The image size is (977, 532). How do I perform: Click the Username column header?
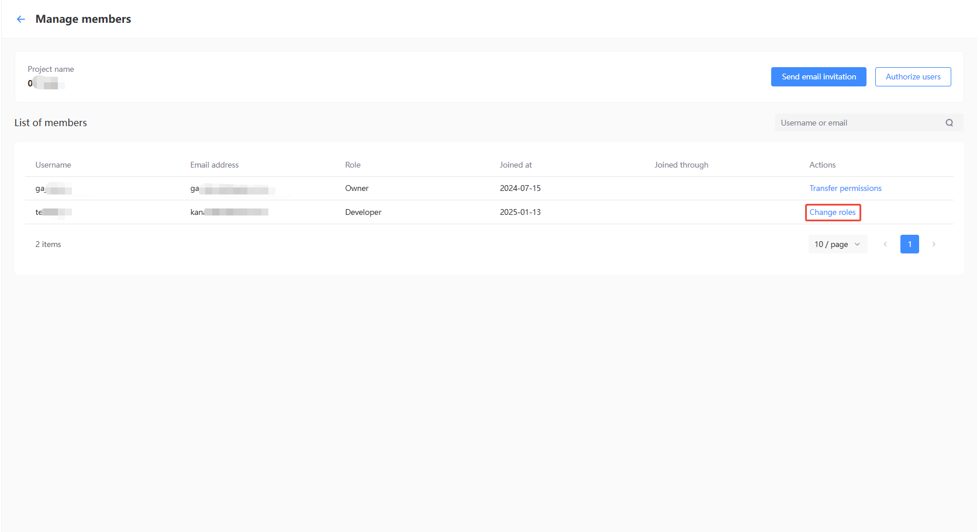pos(53,165)
